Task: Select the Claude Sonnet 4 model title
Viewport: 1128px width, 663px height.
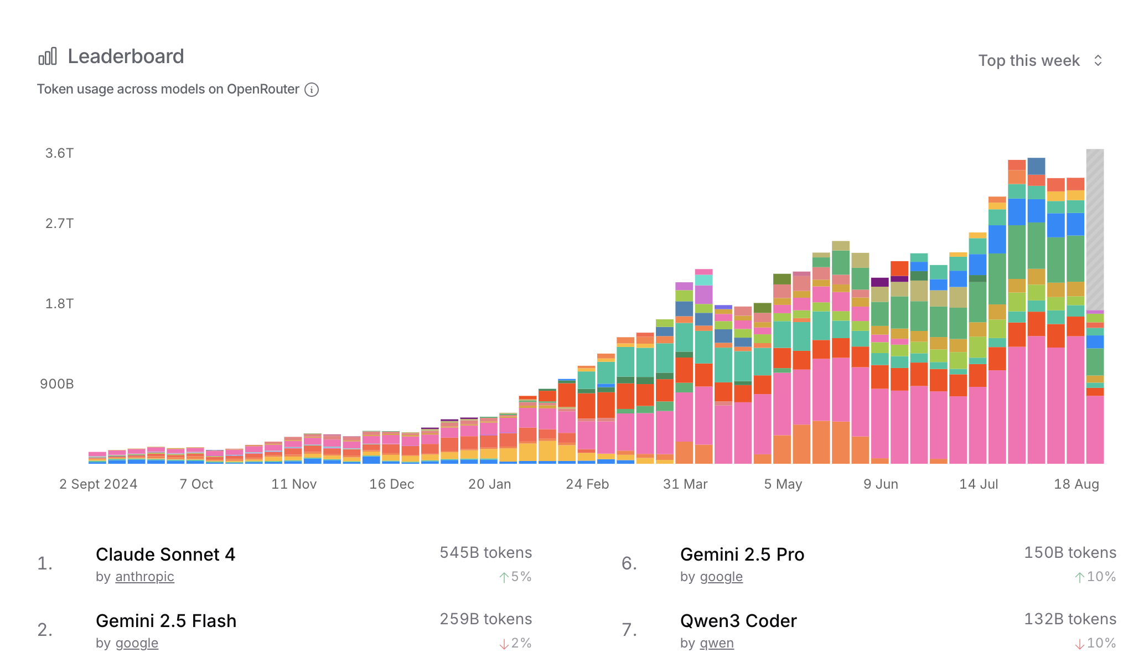Action: (165, 554)
